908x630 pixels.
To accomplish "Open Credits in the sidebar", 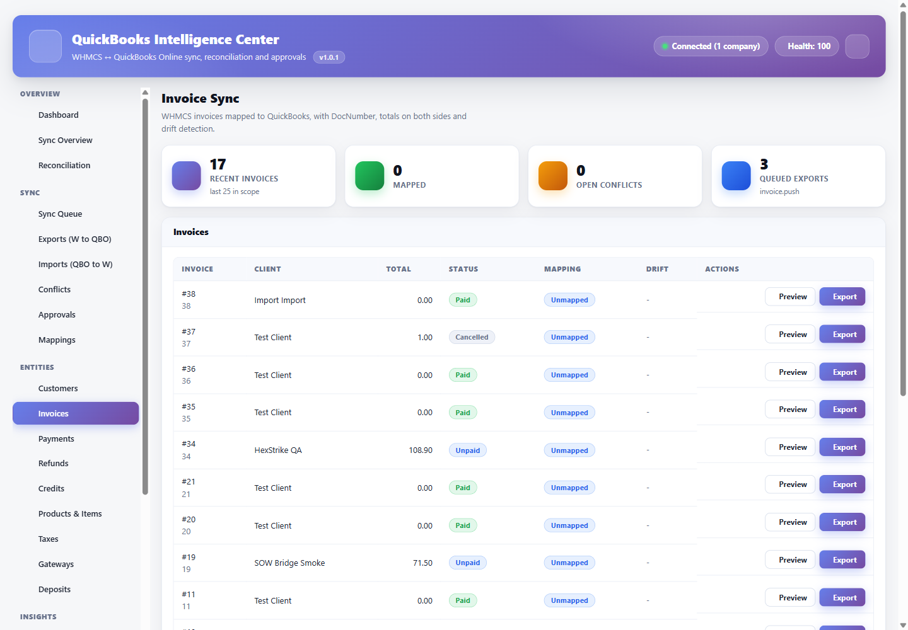I will pyautogui.click(x=76, y=489).
